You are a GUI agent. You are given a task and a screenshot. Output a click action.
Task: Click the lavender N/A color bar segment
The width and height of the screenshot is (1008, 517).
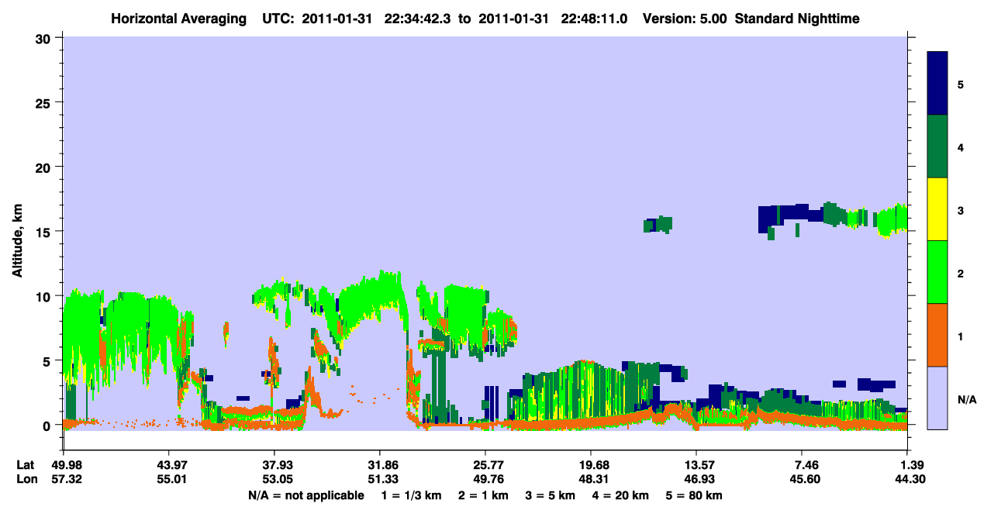tap(937, 398)
